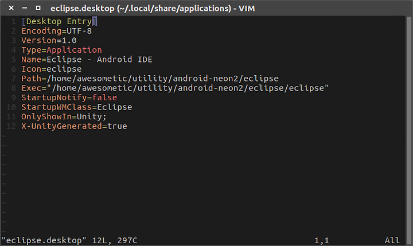The width and height of the screenshot is (413, 246).
Task: Click the window title eclipse.desktop
Action: (x=153, y=9)
